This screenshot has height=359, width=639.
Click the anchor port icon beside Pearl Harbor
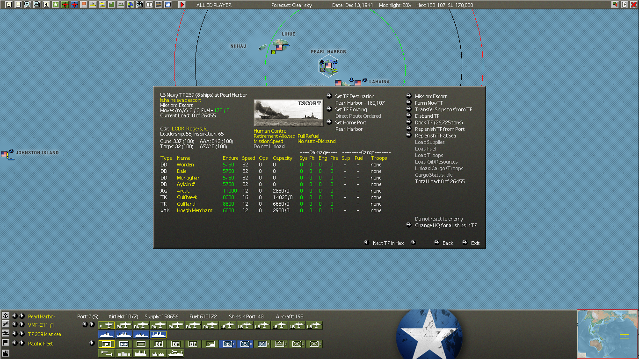tap(6, 316)
